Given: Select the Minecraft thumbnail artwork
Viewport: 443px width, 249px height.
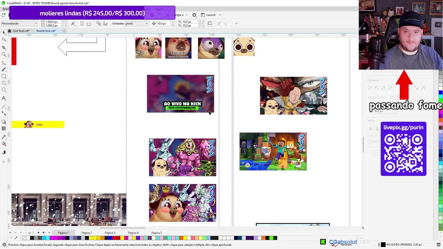Looking at the screenshot, I should (x=273, y=151).
